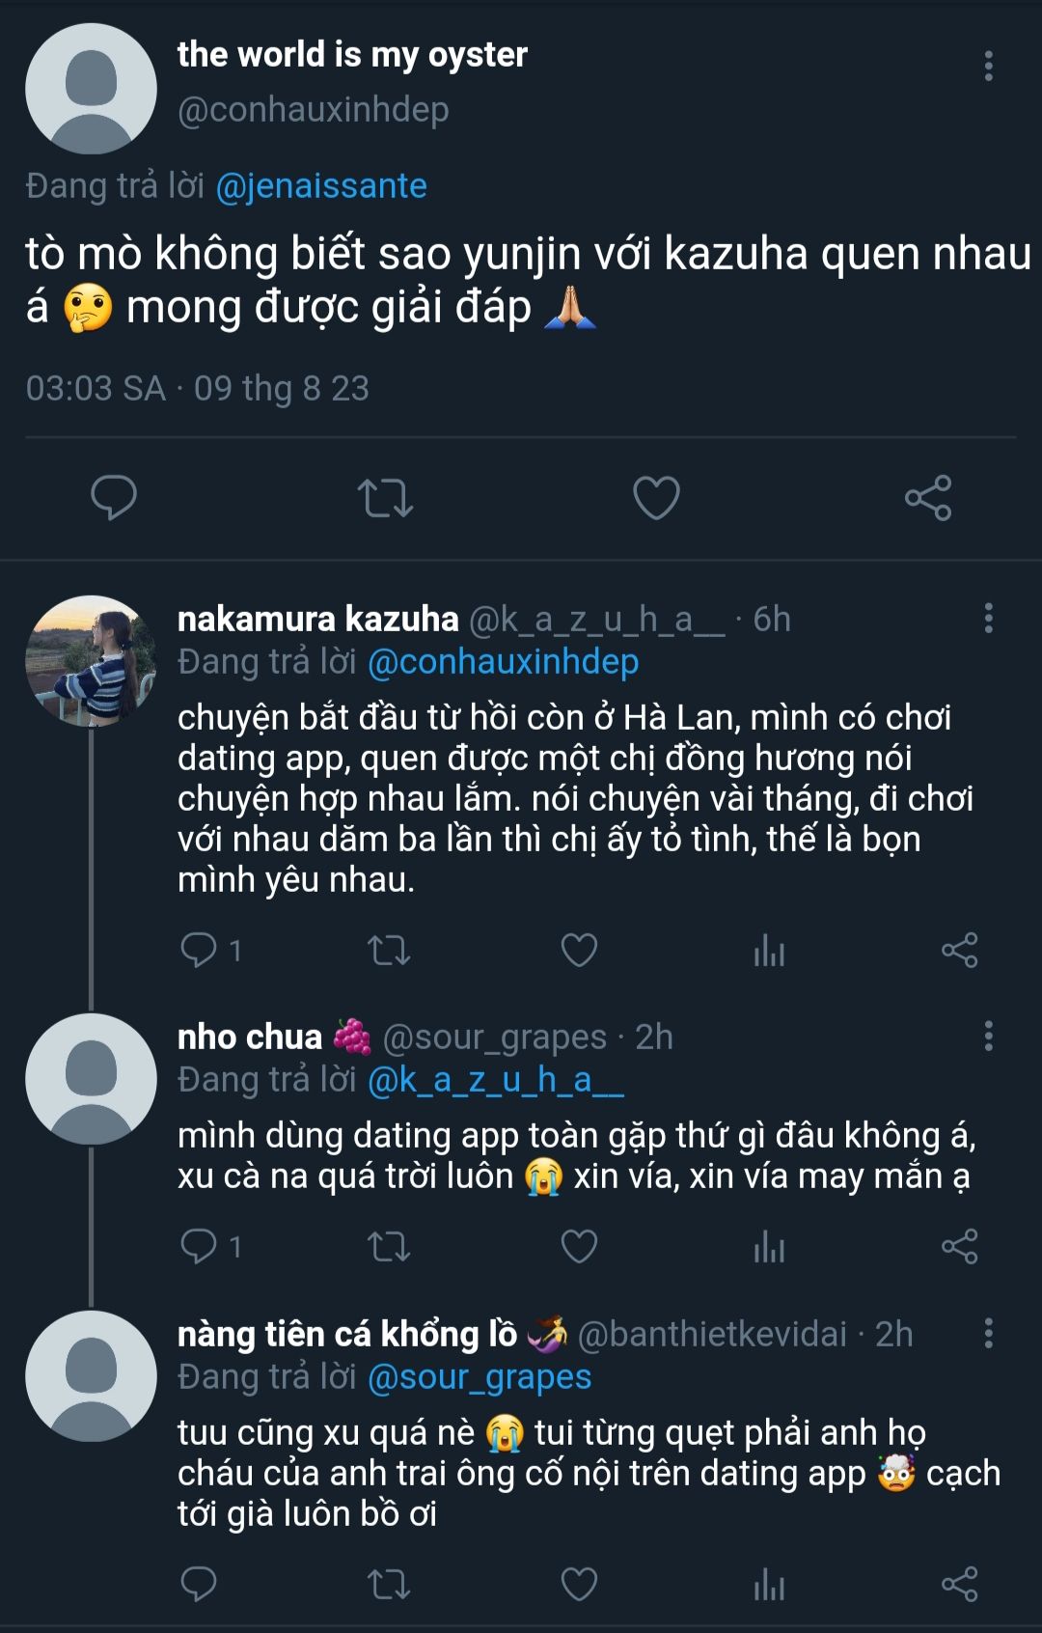Open more options for the main tweet
1042x1633 pixels.
(x=988, y=66)
